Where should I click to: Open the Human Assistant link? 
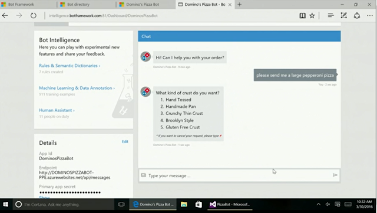[x=57, y=110]
